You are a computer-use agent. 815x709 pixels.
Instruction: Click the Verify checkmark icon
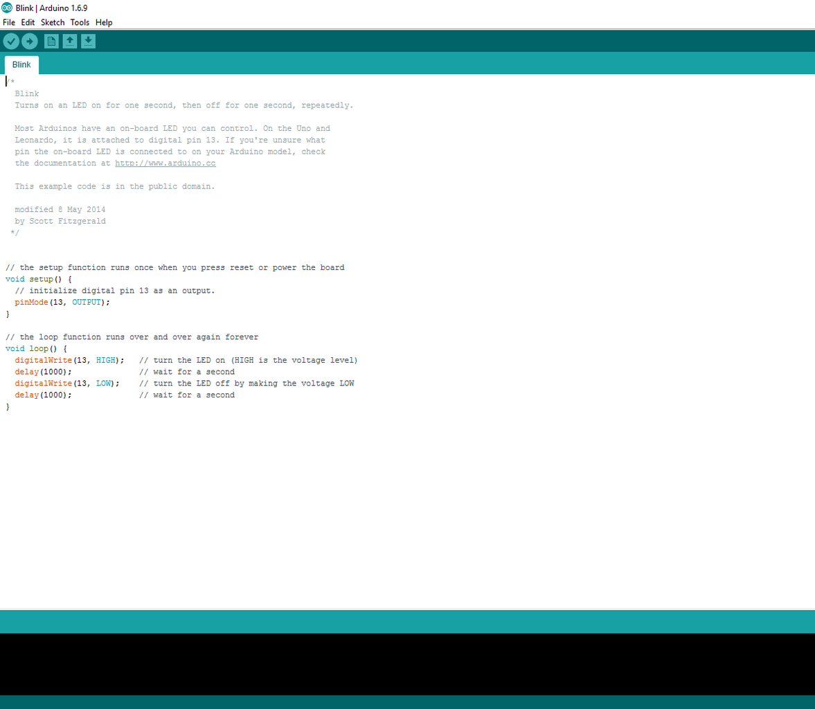pos(11,41)
